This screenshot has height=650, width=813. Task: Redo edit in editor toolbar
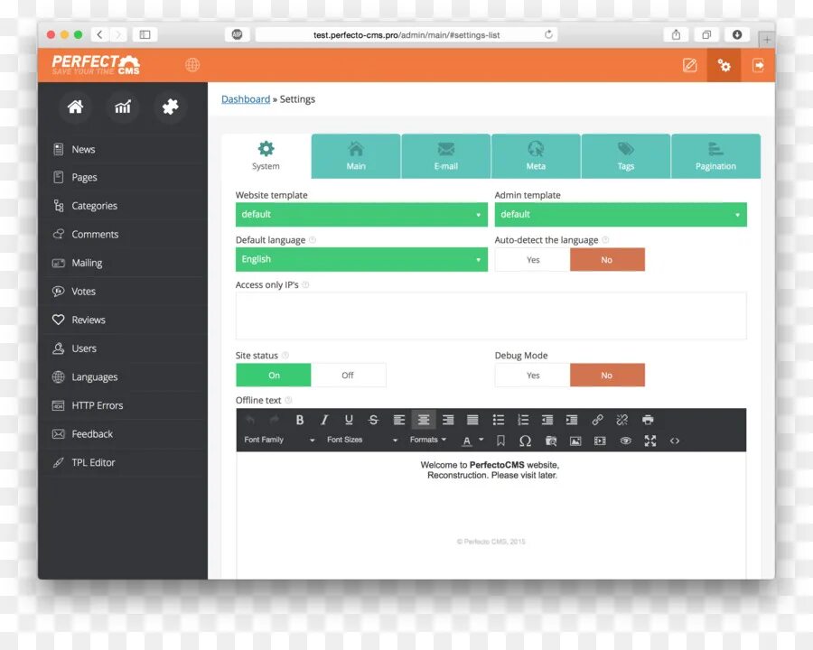tap(275, 420)
